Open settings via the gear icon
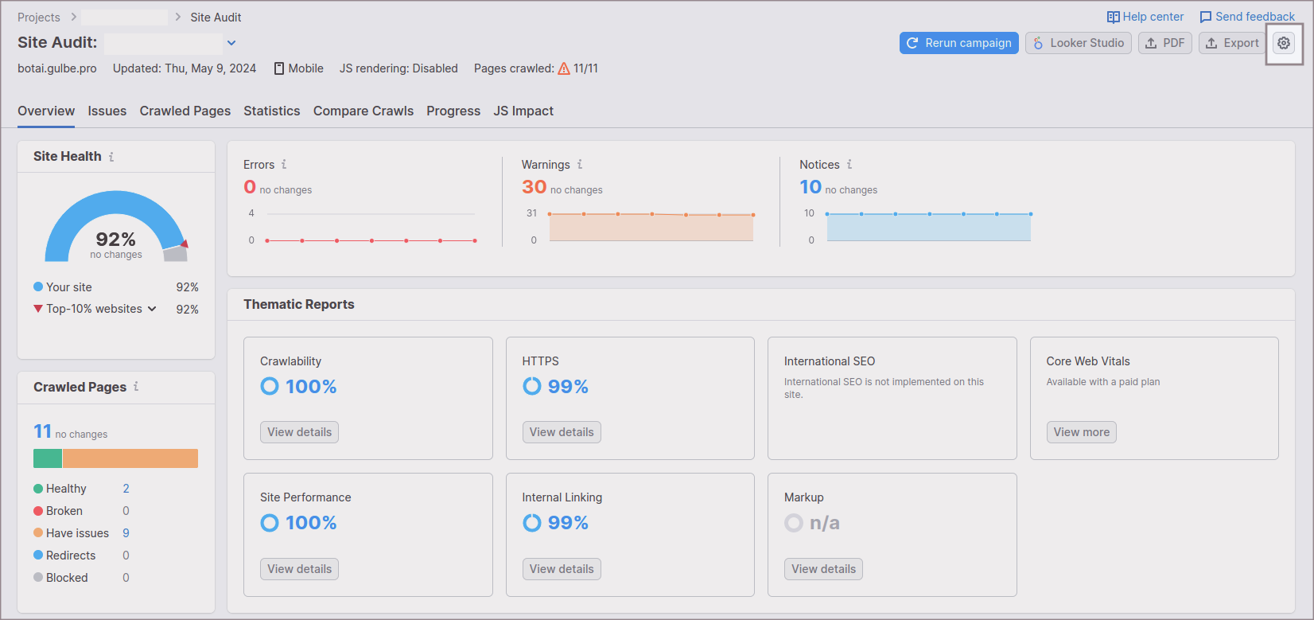The width and height of the screenshot is (1314, 620). pos(1283,43)
